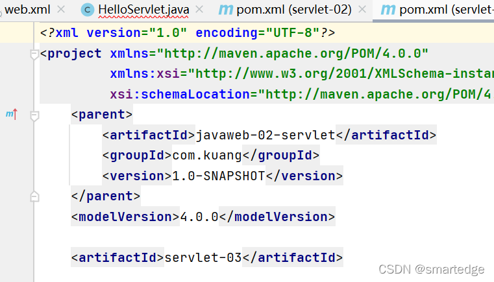This screenshot has width=494, height=282.
Task: Open the HelloServlet.java tab
Action: coord(143,10)
